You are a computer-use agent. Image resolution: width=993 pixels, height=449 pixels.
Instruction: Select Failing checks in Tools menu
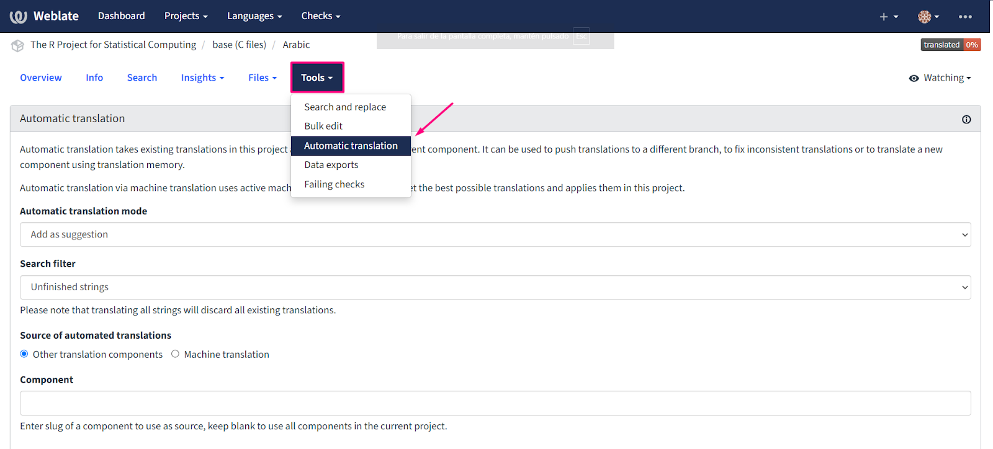coord(334,184)
